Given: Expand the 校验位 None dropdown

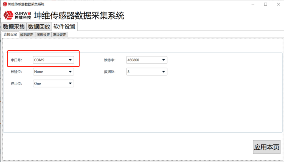Looking at the screenshot, I should [x=53, y=72].
